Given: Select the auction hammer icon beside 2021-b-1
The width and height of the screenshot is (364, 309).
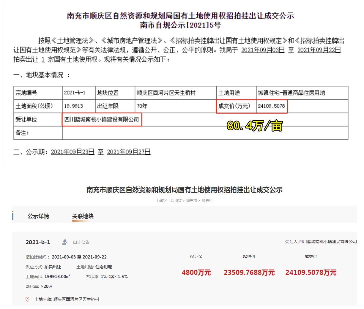Looking at the screenshot, I should click(64, 242).
